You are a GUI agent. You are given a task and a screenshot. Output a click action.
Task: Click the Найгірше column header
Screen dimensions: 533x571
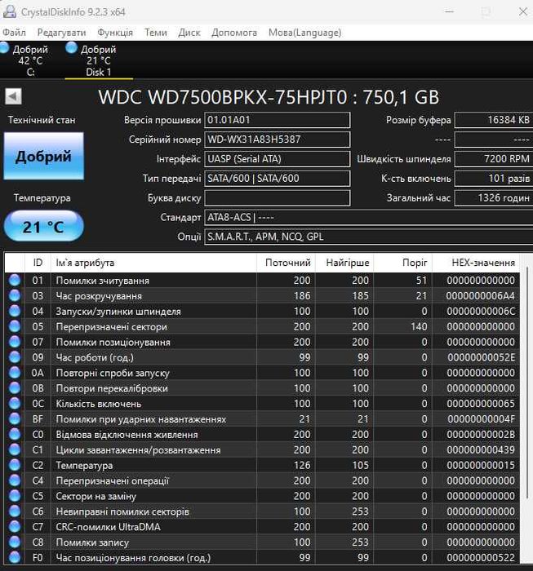(344, 263)
